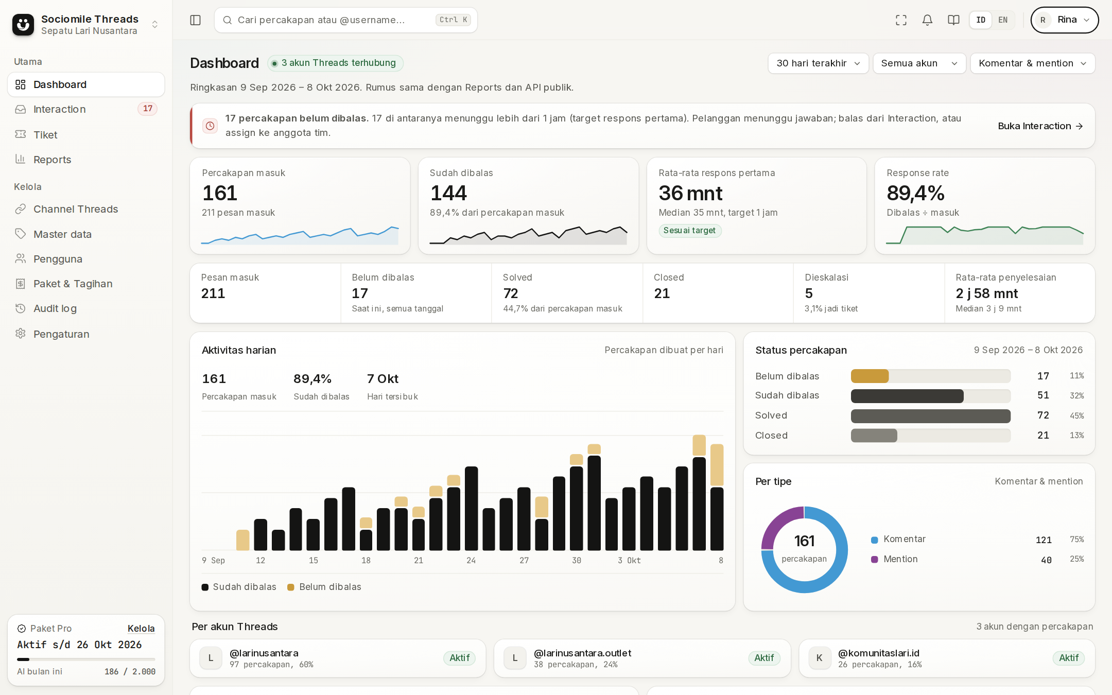Open notifications bell icon
The image size is (1112, 695).
[x=927, y=20]
